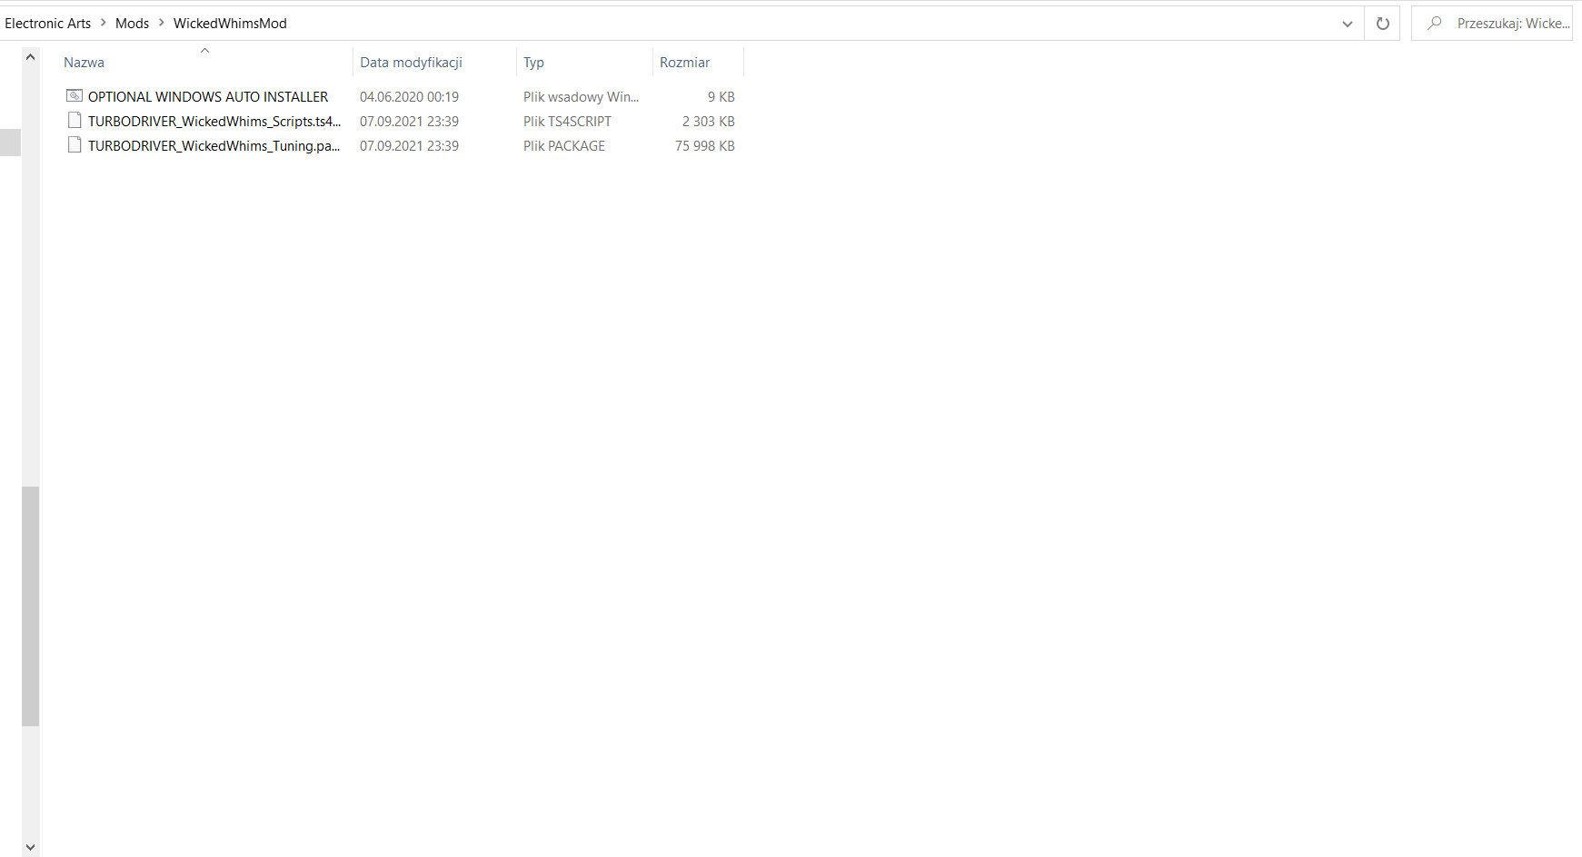Click the date 04.06.2020 00:19
Viewport: 1582px width, 857px height.
point(409,96)
